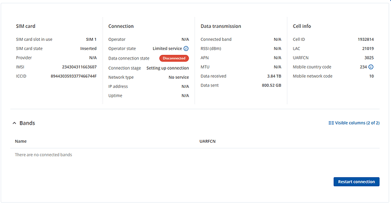Image resolution: width=391 pixels, height=205 pixels.
Task: Select the IMSI value 234304311663607
Action: (x=79, y=67)
